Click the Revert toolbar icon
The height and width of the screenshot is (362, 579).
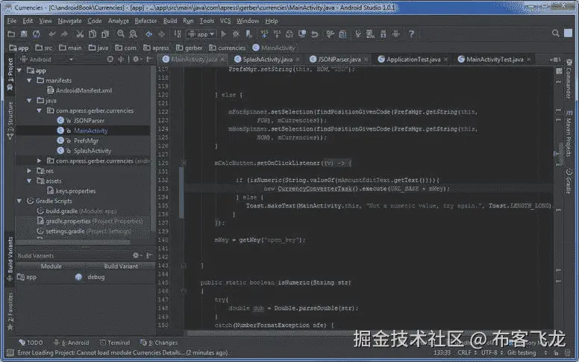point(315,34)
